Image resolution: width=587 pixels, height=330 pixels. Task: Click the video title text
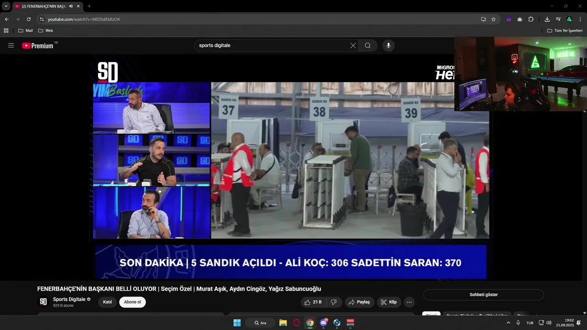[179, 289]
